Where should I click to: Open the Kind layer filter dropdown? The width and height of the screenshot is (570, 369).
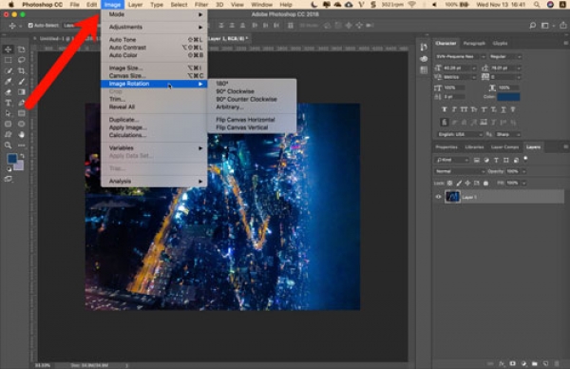point(452,160)
